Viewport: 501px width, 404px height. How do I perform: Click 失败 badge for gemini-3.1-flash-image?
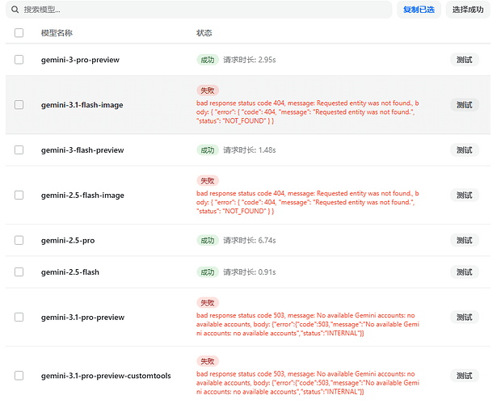pos(208,90)
